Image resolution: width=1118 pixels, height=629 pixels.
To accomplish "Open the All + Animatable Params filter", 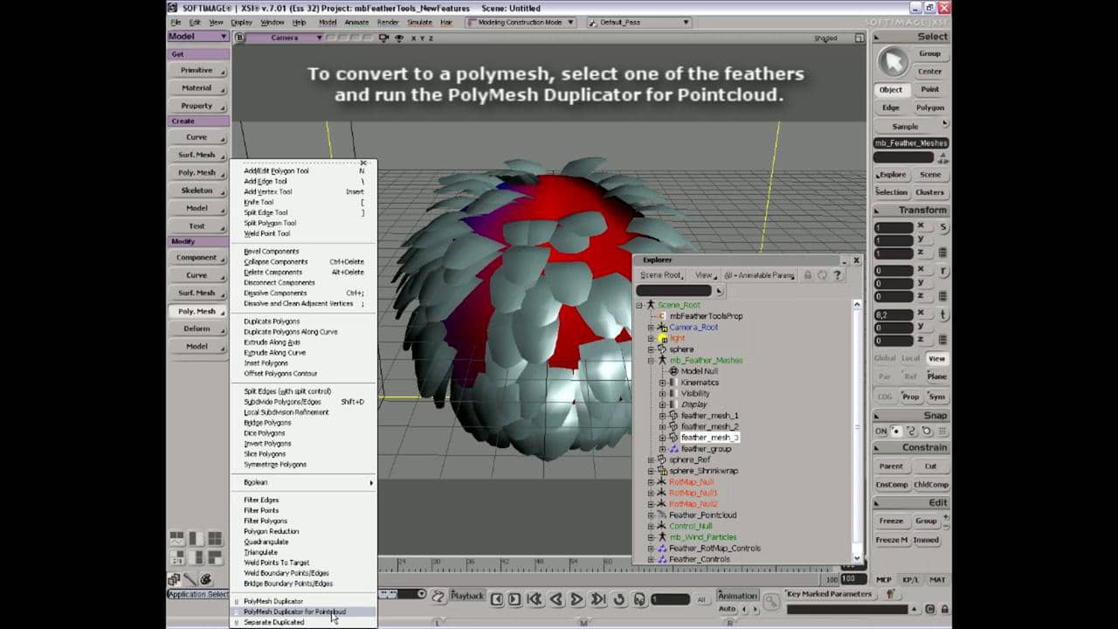I will coord(759,275).
